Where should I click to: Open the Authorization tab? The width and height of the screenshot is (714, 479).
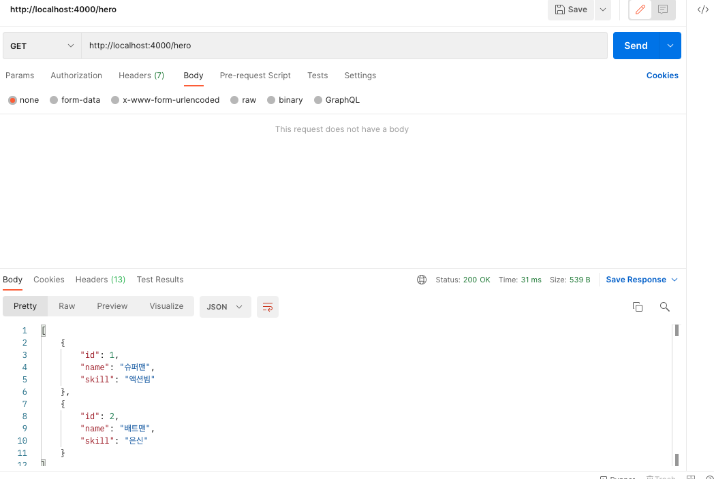(76, 76)
